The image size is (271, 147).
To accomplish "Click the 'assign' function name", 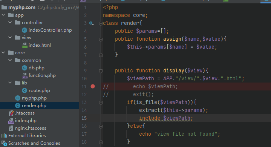I will [172, 39].
